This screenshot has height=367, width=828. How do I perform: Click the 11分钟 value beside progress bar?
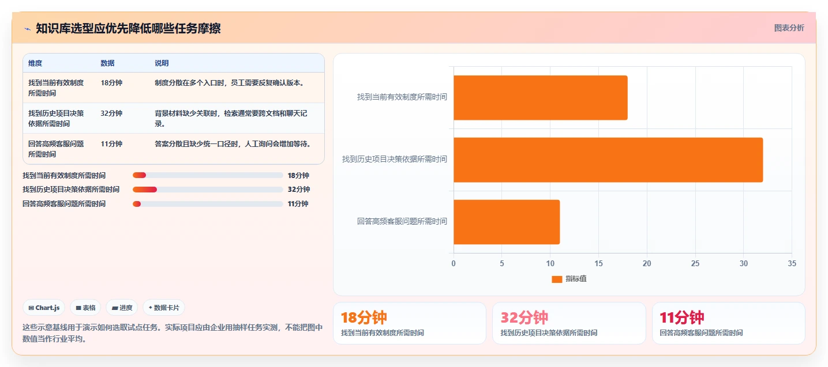click(x=298, y=204)
